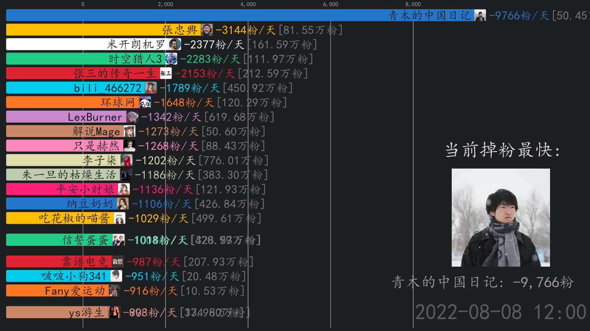Click 靠谱电竞 avatar icon
The image size is (590, 331).
118,262
